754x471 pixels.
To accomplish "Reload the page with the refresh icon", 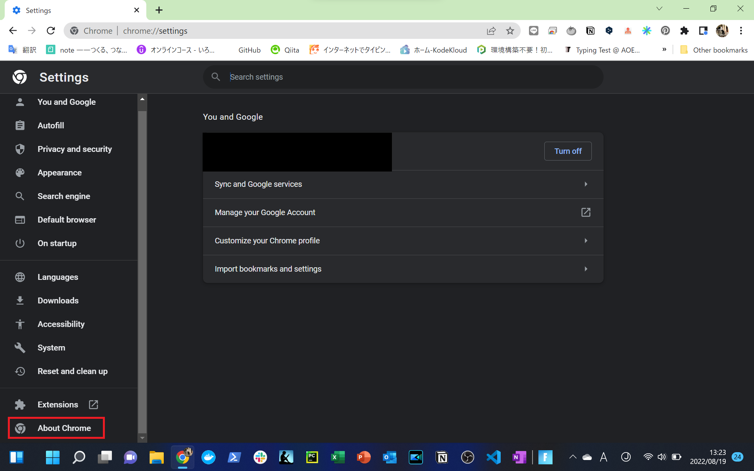I will pos(51,31).
